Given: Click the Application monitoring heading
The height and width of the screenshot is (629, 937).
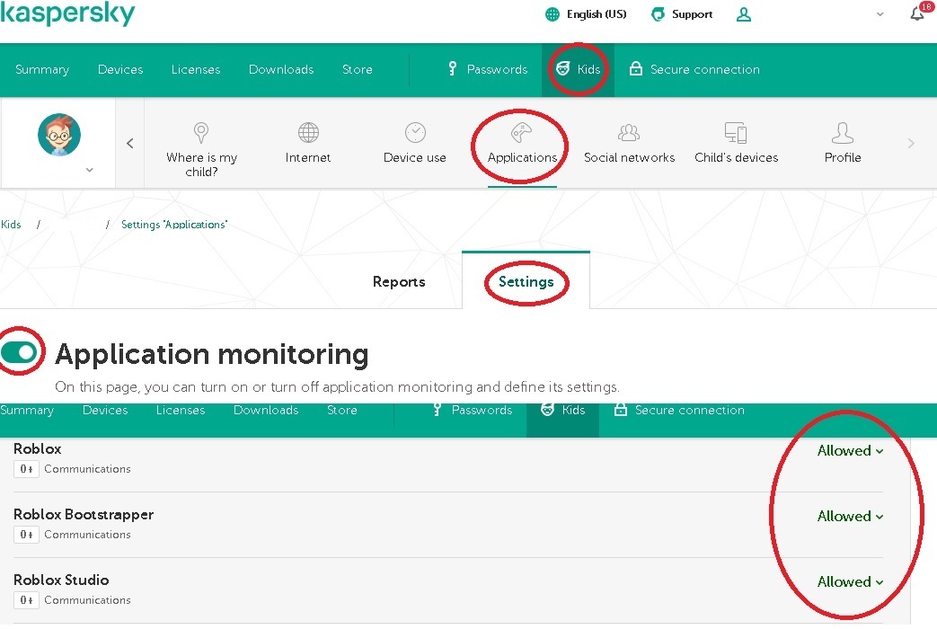Looking at the screenshot, I should tap(211, 353).
